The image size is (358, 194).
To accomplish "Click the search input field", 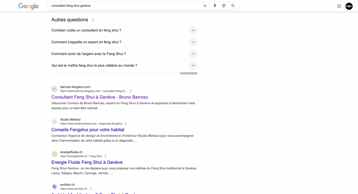I will click(x=126, y=6).
